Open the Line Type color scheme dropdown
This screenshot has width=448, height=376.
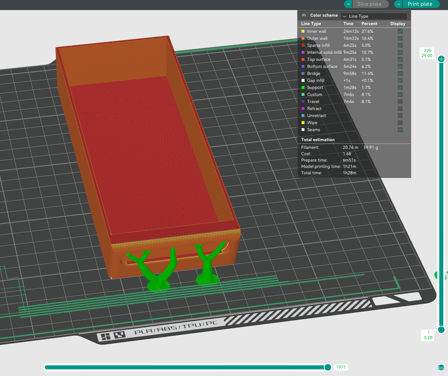pos(374,16)
